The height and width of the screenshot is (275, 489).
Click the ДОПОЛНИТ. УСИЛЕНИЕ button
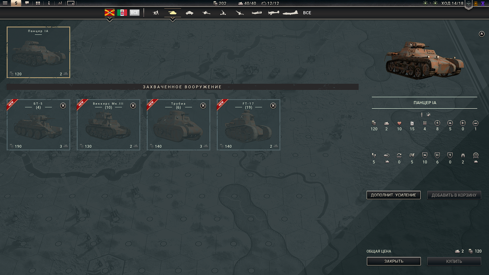[393, 195]
